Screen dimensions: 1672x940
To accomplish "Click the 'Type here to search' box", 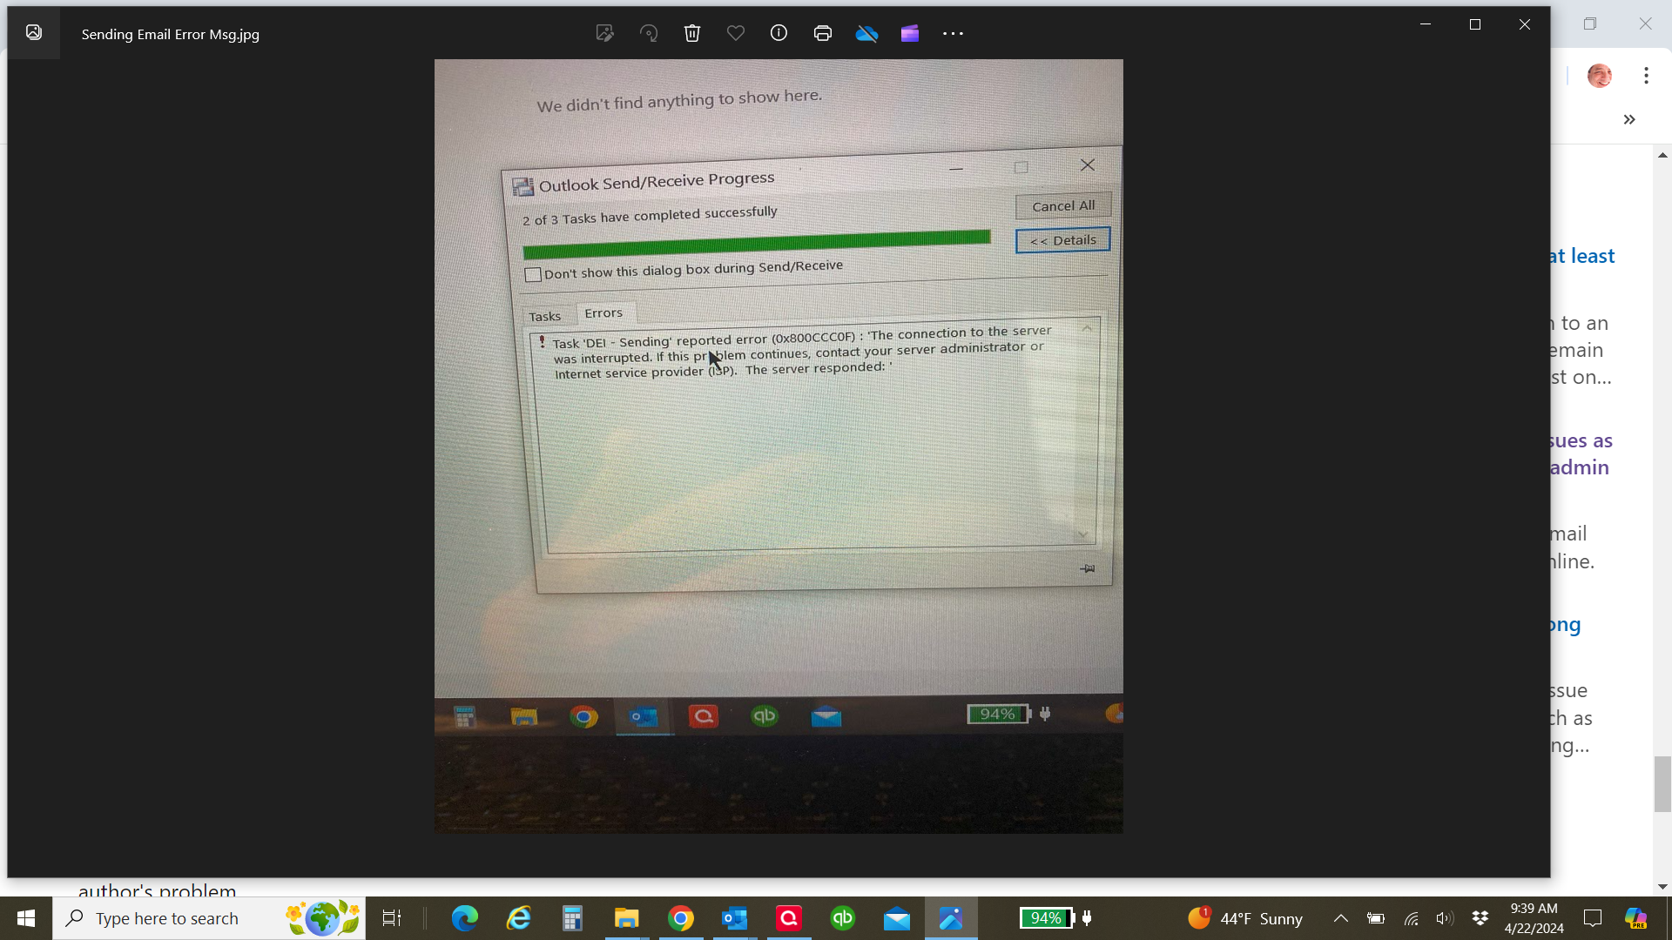I will [209, 918].
